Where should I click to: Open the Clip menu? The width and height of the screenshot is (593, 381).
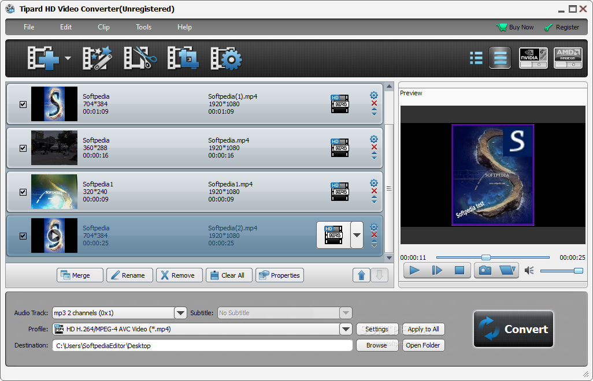pos(103,27)
